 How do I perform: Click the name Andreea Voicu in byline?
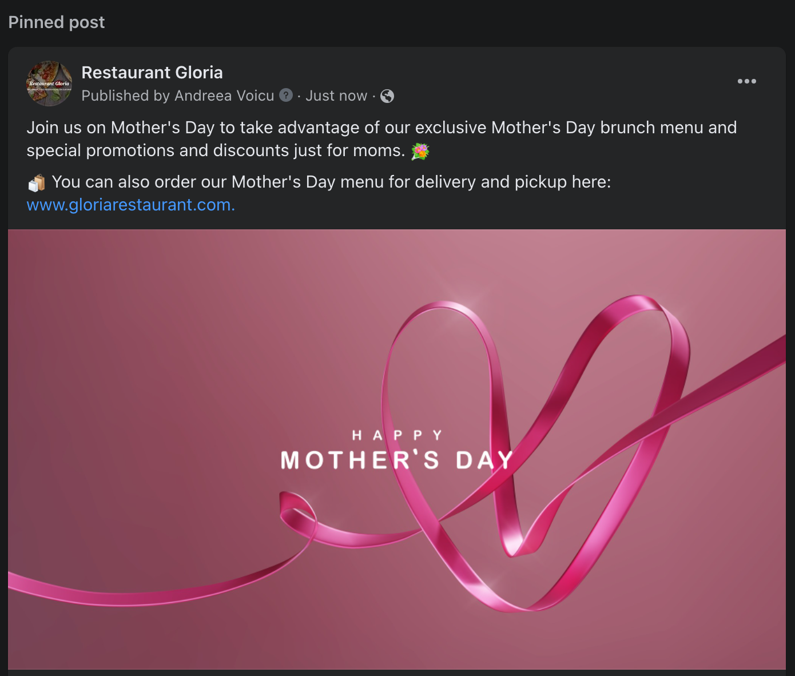[x=224, y=96]
